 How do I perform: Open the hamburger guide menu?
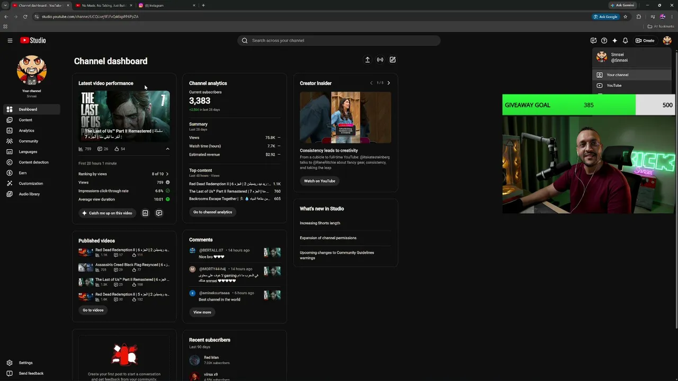tap(10, 40)
